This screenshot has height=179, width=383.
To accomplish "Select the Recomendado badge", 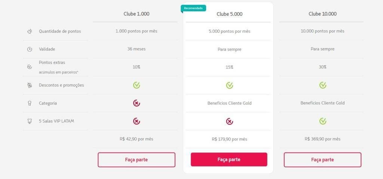I will 193,8.
